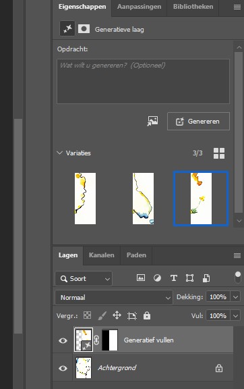
Task: Select the first variation thumbnail
Action: coord(85,199)
